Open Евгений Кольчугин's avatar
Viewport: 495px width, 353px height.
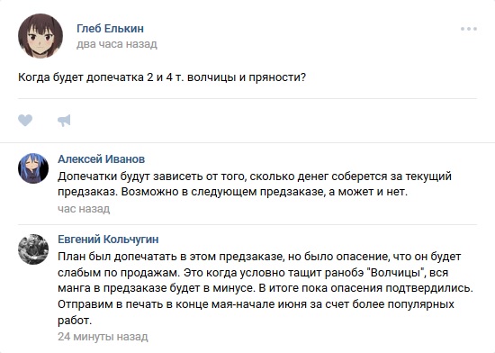point(33,249)
